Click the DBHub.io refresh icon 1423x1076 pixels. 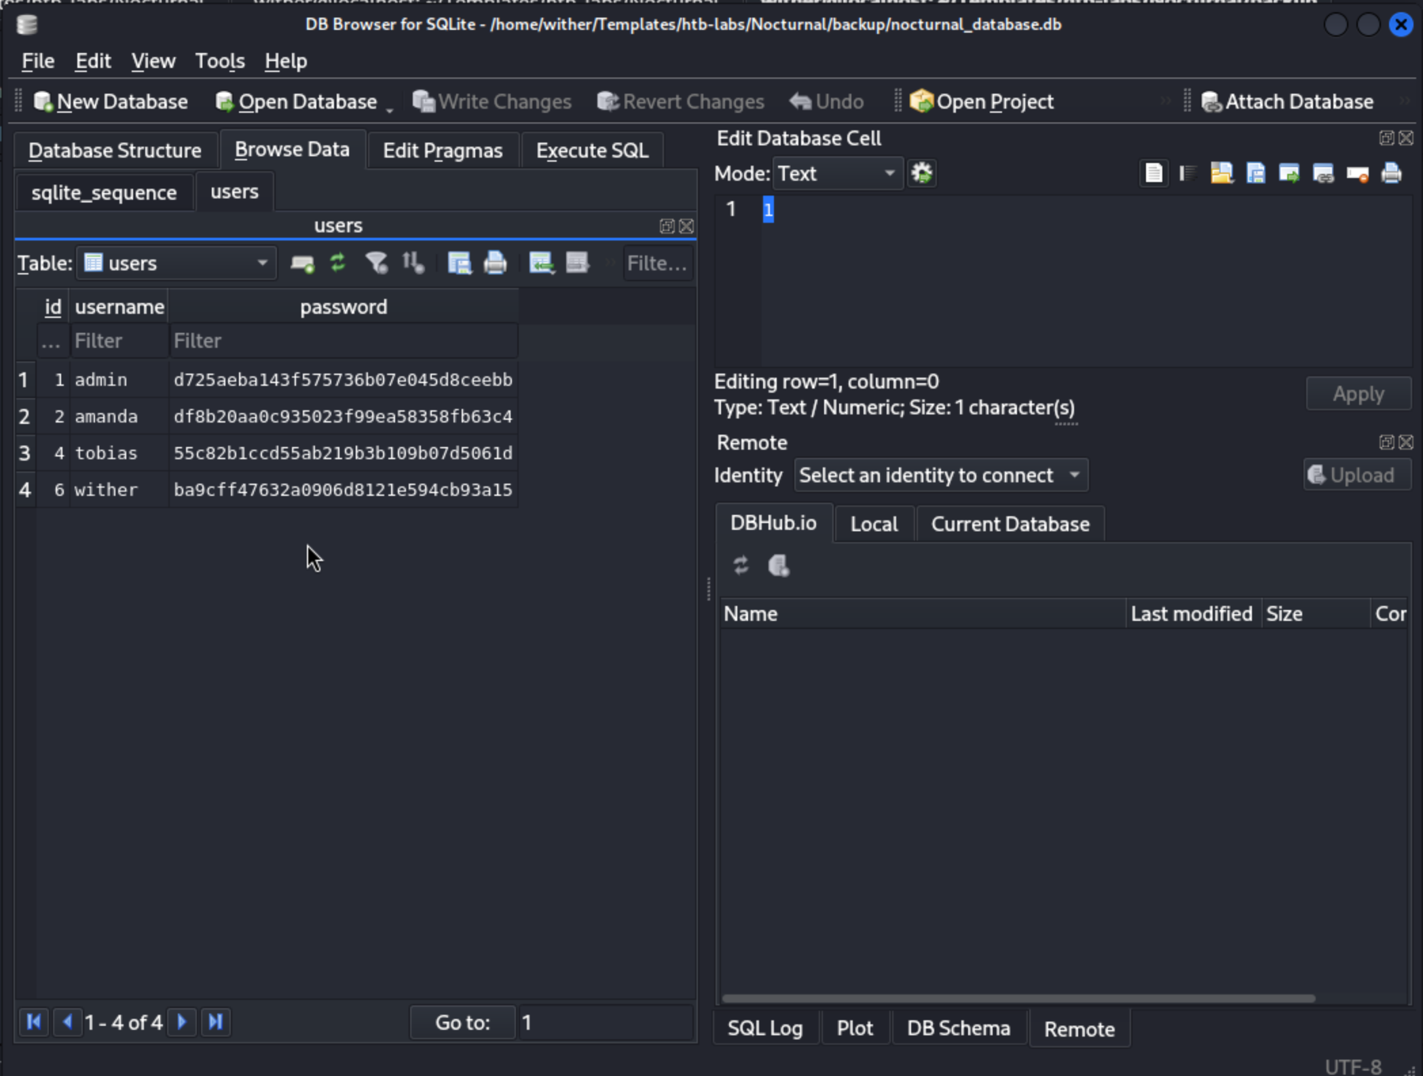point(741,565)
